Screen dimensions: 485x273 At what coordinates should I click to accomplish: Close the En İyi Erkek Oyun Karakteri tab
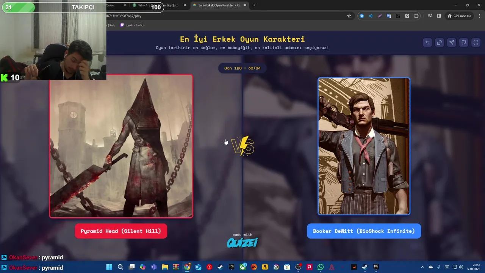(245, 5)
